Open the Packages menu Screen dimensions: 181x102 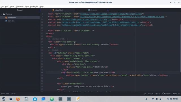tap(34, 7)
